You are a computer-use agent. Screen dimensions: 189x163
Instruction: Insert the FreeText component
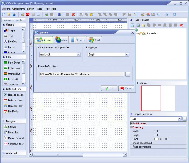tap(12, 41)
